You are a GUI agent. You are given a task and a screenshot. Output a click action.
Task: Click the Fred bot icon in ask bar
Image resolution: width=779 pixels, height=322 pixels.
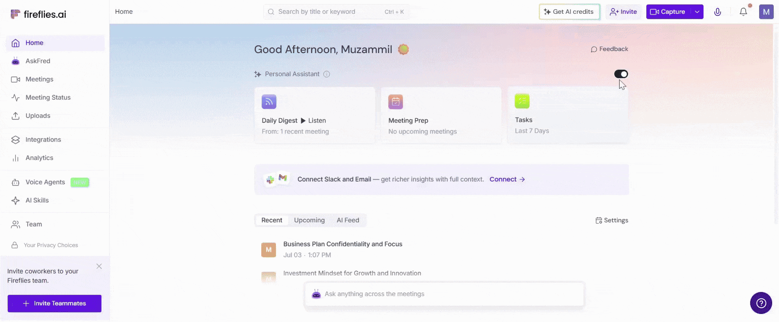pos(316,294)
